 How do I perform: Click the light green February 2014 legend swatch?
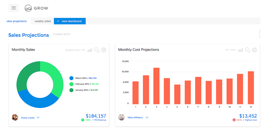[x=71, y=84]
